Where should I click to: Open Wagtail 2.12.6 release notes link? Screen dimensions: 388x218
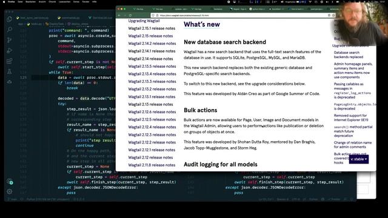(x=152, y=111)
